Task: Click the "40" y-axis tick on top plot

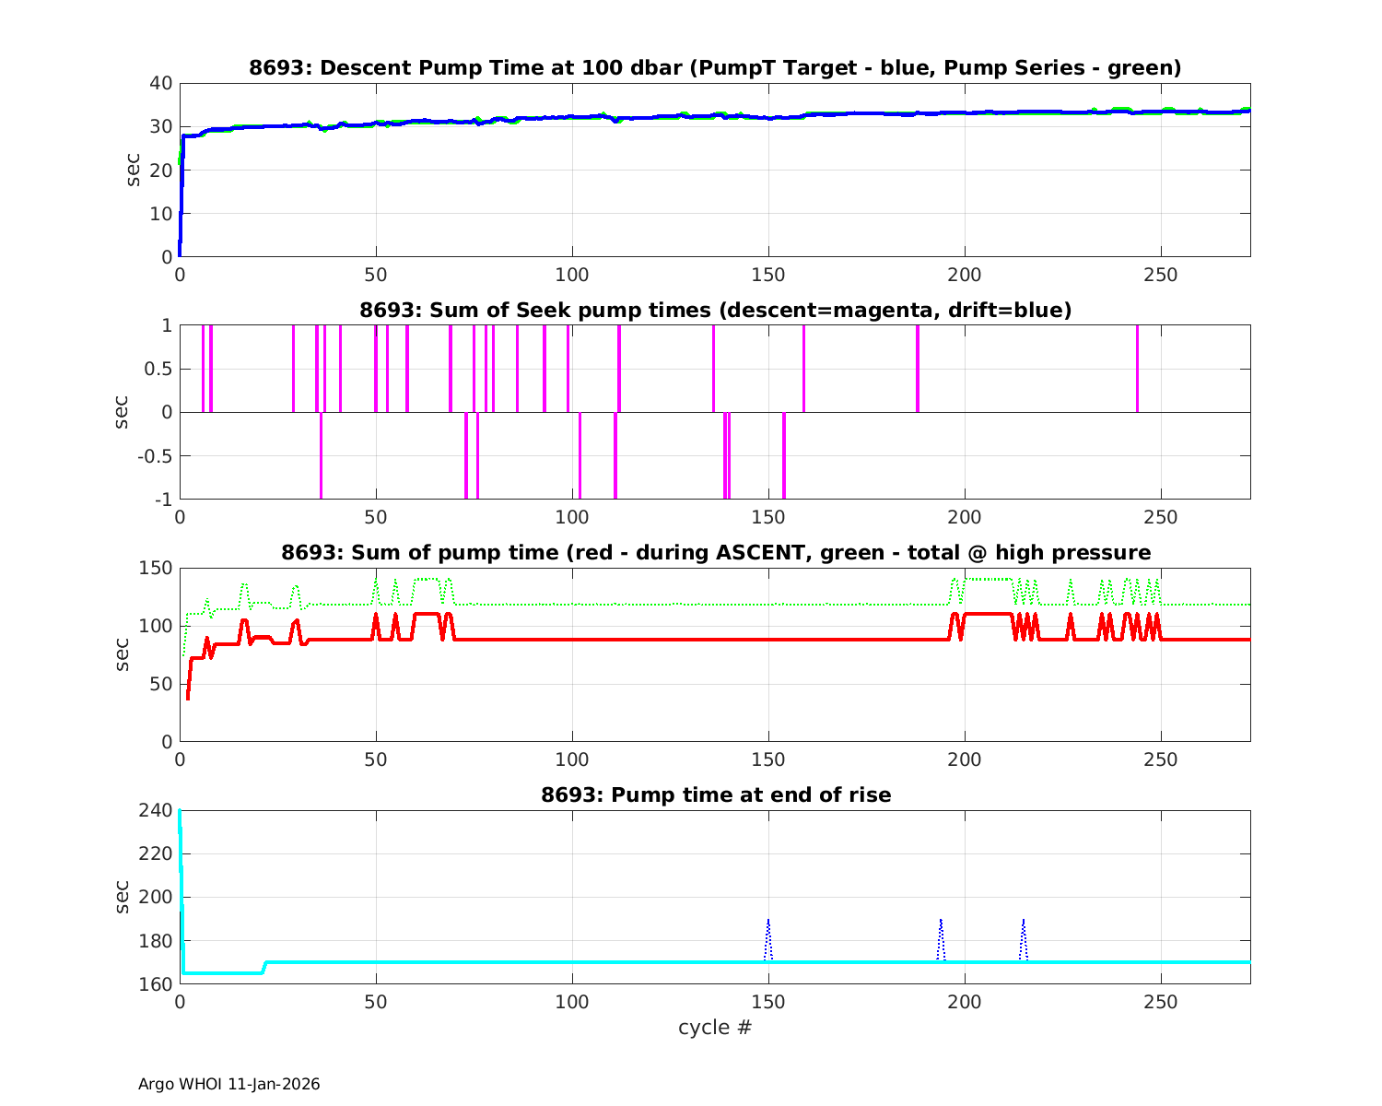Action: point(162,84)
